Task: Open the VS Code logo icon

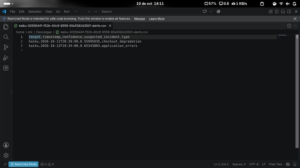Action: [x=4, y=11]
